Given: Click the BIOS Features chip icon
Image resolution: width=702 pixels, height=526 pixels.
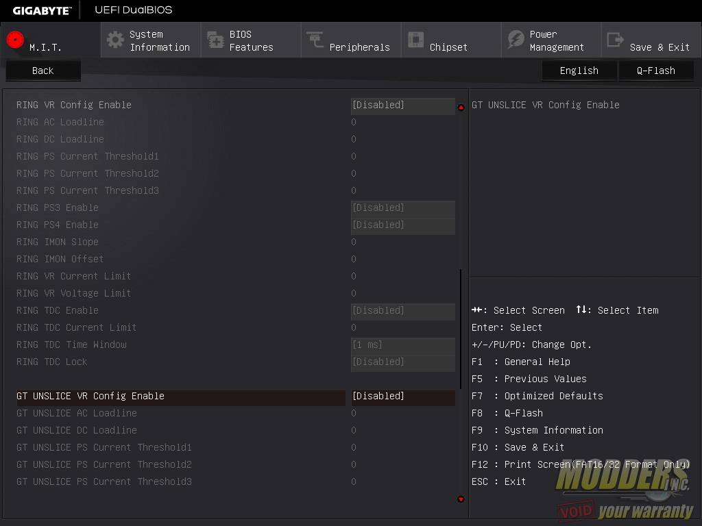Looking at the screenshot, I should click(215, 40).
